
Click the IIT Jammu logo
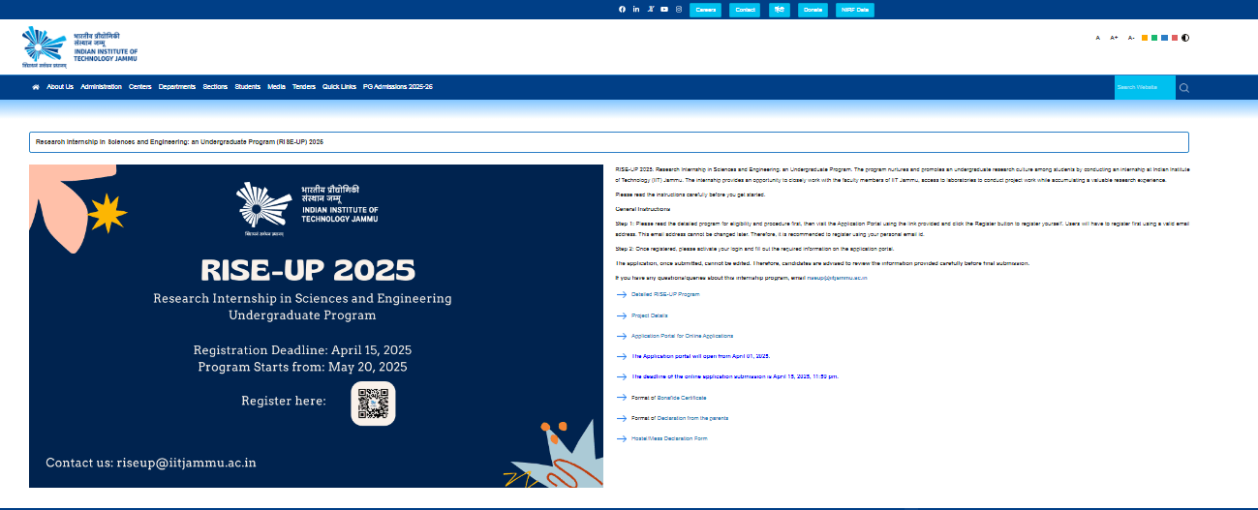pyautogui.click(x=80, y=46)
